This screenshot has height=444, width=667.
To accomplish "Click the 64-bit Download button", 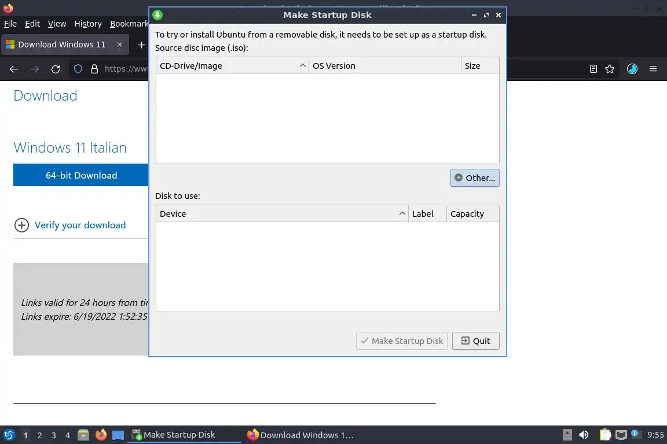I will tap(81, 175).
